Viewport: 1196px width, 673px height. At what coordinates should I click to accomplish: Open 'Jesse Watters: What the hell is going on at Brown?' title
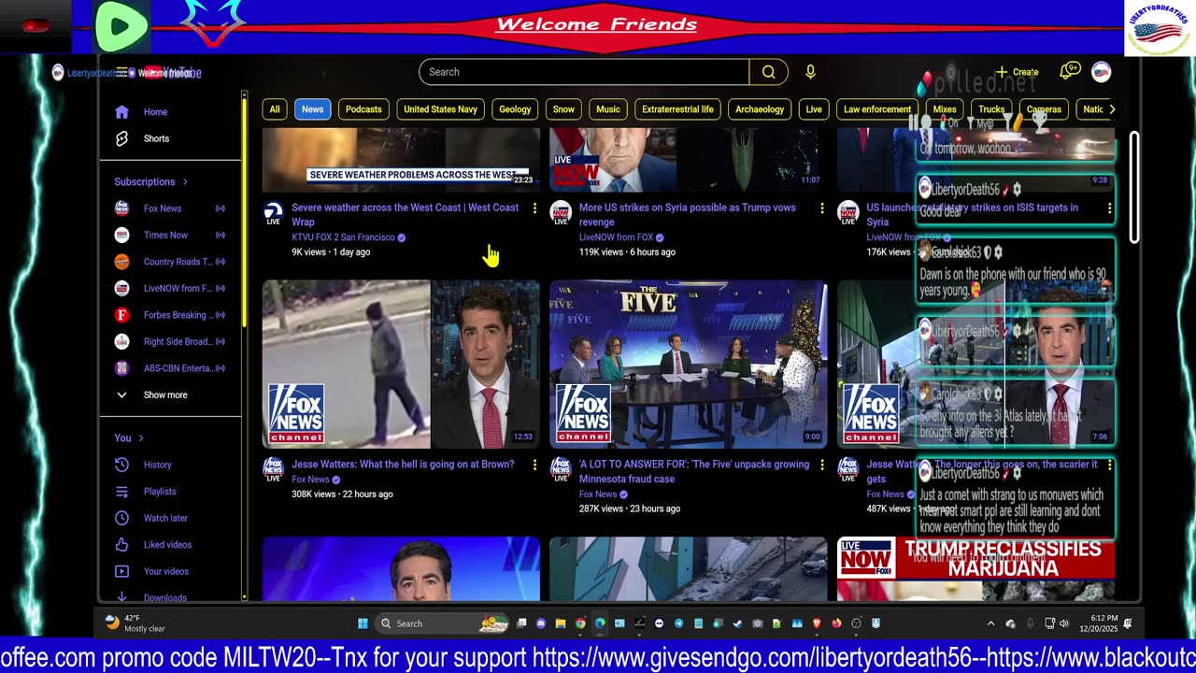click(403, 465)
